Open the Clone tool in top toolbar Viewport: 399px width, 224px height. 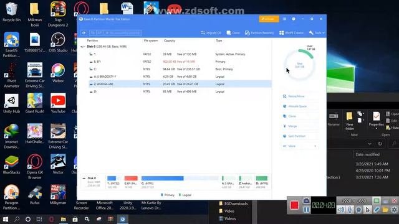(233, 33)
